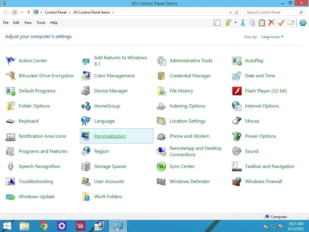Click the Paste clipboard toolbar icon
Screen dimensions: 309x232
click(262, 23)
